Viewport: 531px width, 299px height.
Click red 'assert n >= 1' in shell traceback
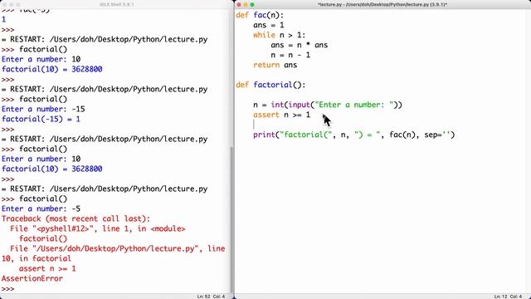[x=47, y=268]
